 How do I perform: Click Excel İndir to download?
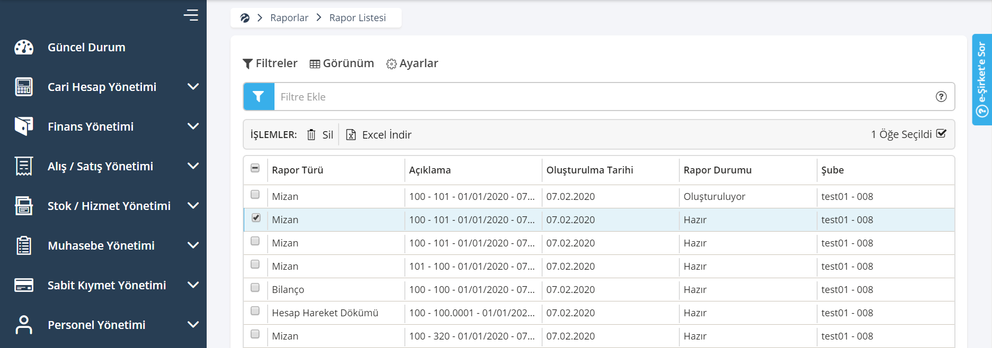(379, 135)
